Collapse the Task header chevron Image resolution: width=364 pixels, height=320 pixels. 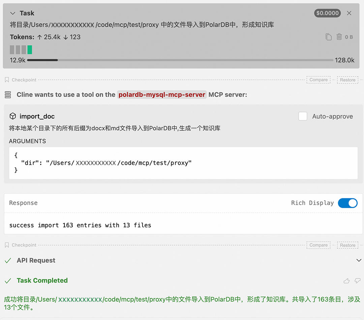pos(13,13)
